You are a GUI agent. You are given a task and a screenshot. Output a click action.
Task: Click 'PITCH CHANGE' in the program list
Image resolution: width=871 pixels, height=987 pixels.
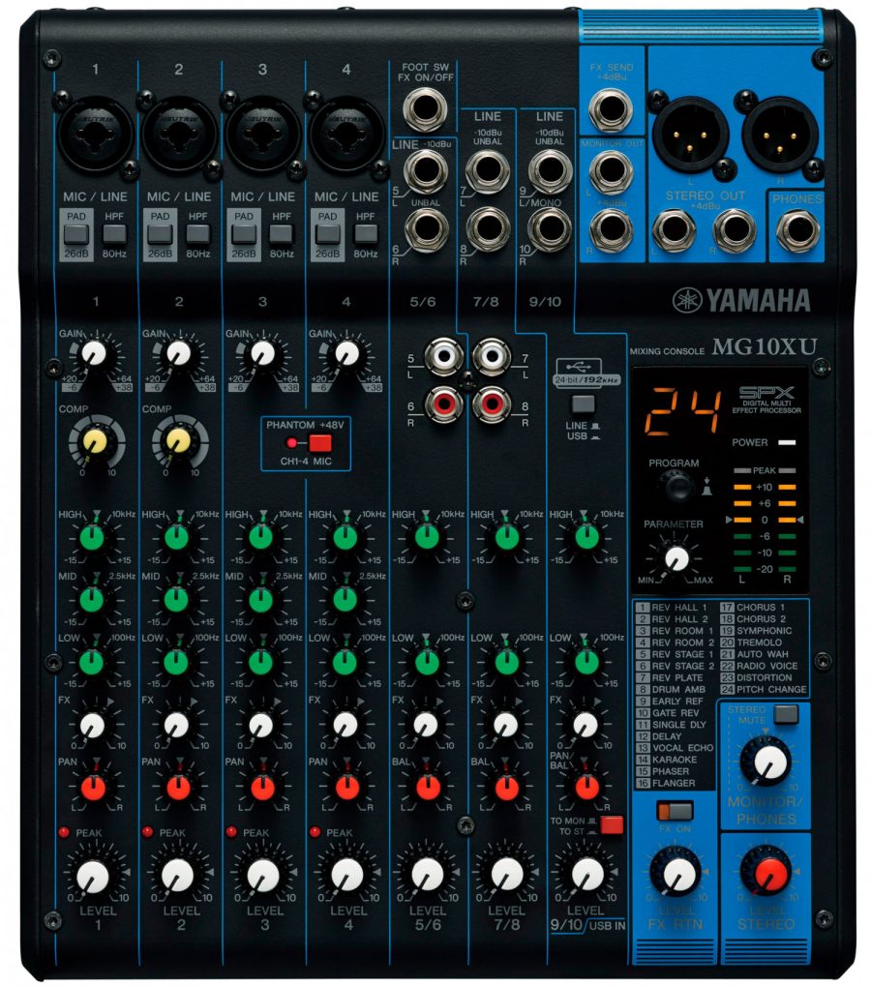click(771, 689)
